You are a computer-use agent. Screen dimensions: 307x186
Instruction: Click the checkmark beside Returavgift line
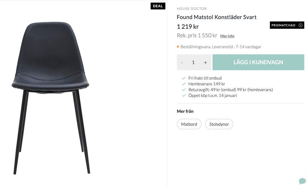(x=184, y=90)
